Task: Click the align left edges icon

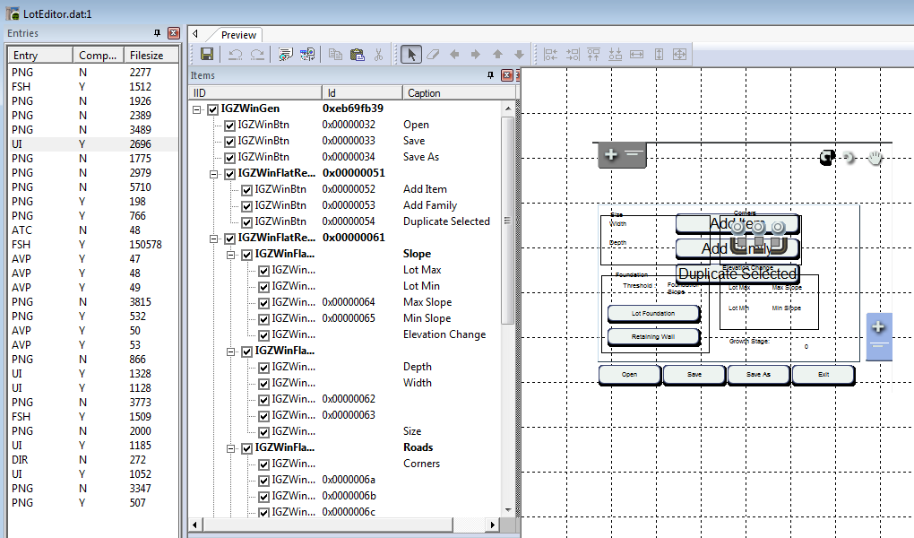Action: click(x=551, y=55)
